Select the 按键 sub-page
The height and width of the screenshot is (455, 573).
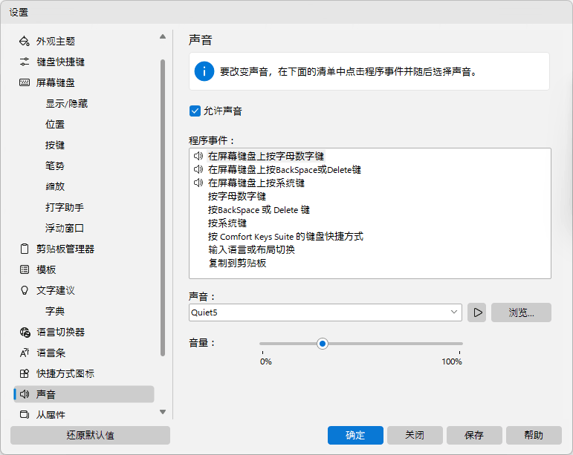pos(55,145)
